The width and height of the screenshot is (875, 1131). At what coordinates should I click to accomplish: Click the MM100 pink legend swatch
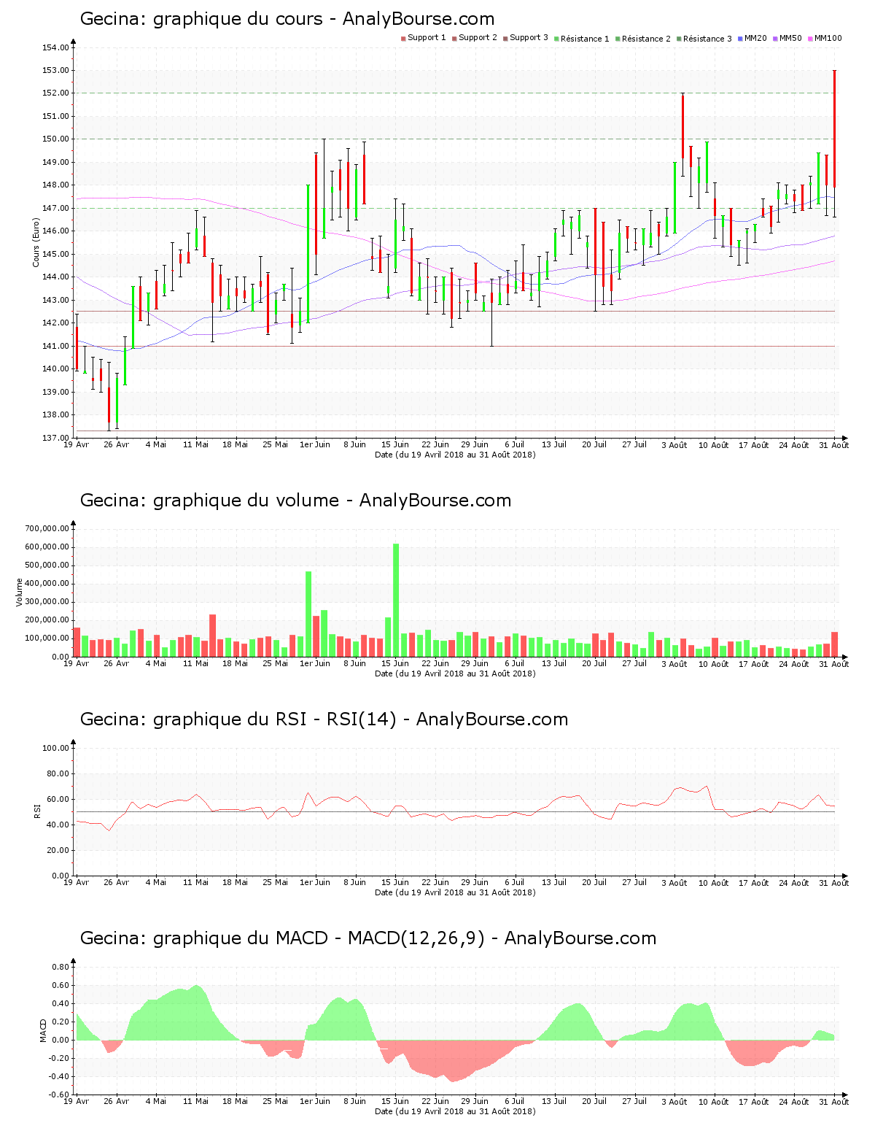(810, 38)
